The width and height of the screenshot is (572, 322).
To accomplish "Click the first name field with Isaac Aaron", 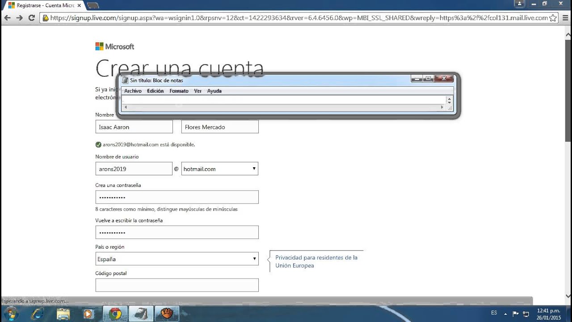I will (x=134, y=127).
